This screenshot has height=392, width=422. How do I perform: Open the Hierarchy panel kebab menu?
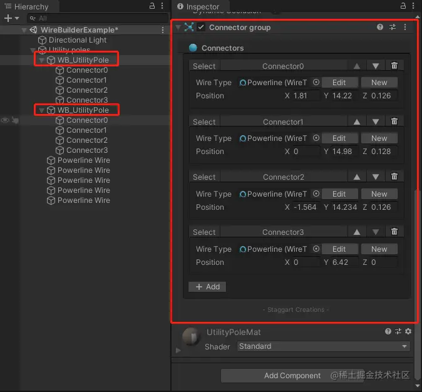click(162, 6)
